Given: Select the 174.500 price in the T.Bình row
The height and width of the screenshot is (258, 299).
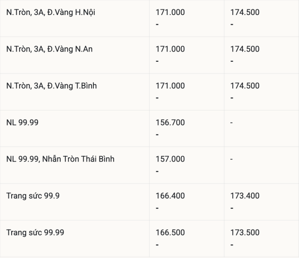Looking at the screenshot, I should (x=245, y=86).
